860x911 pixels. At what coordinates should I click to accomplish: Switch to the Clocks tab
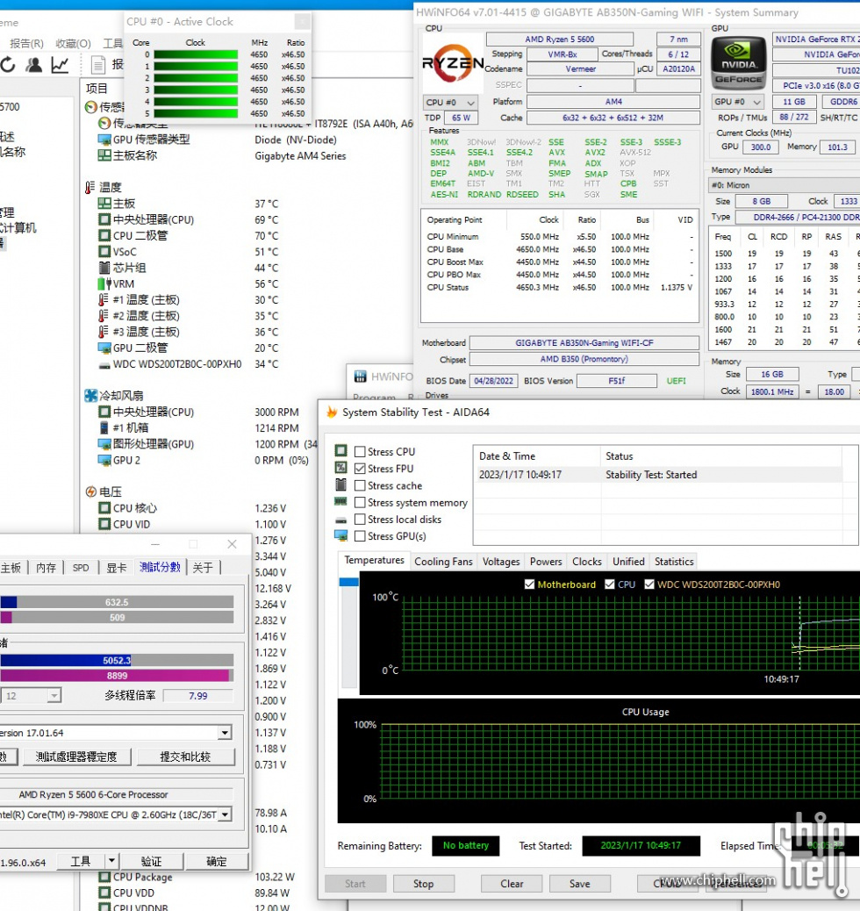(x=586, y=561)
